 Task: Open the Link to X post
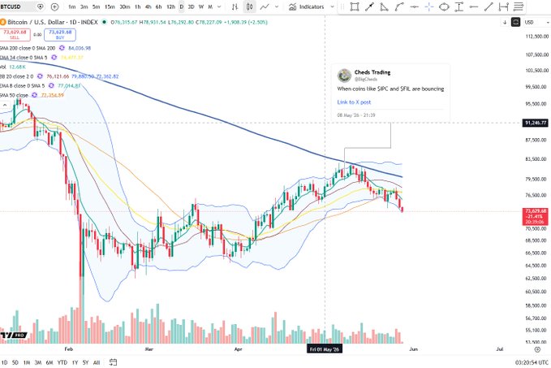tap(354, 102)
